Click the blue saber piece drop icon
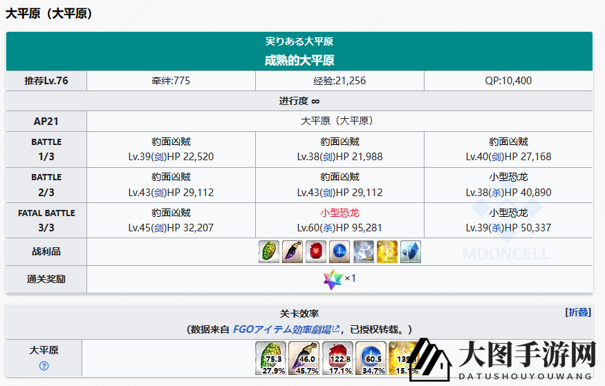This screenshot has height=386, width=605. [340, 252]
